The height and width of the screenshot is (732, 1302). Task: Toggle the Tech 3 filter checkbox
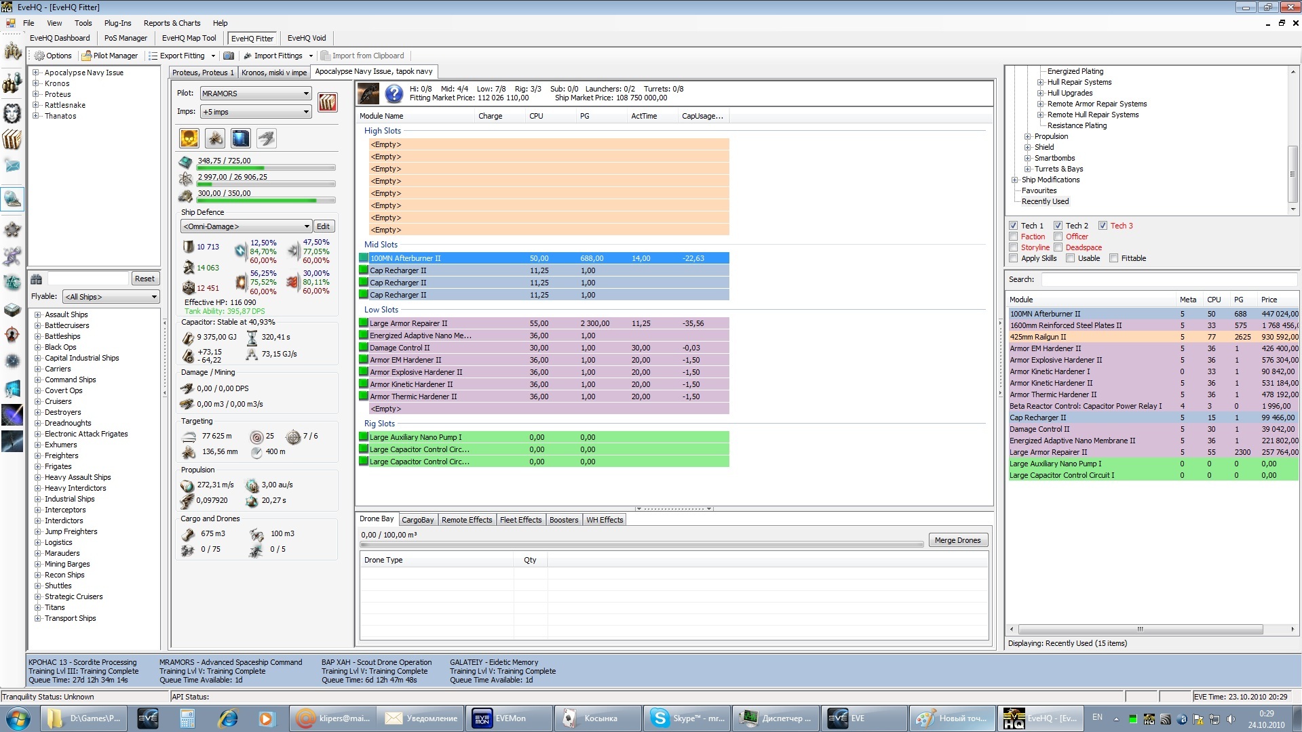pos(1103,226)
